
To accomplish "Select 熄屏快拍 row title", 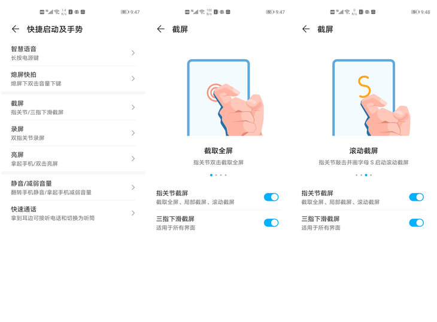I will point(24,75).
